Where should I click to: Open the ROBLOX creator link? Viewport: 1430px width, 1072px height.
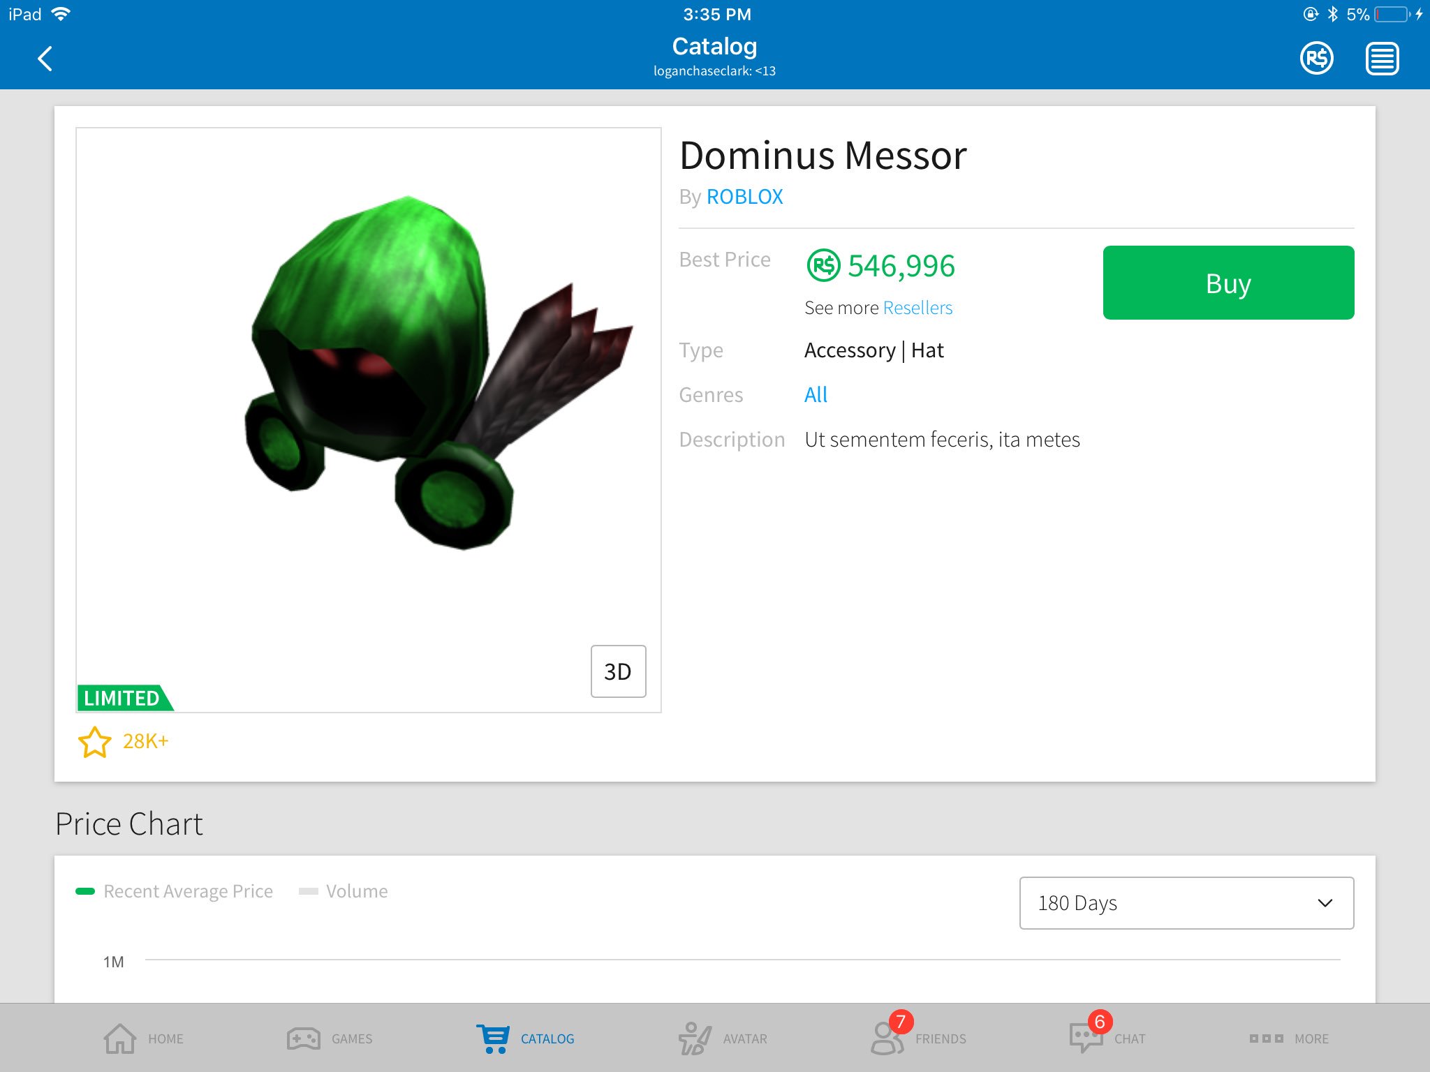pos(744,197)
